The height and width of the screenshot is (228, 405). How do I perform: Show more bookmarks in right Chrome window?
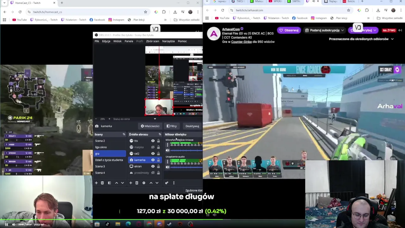click(368, 18)
